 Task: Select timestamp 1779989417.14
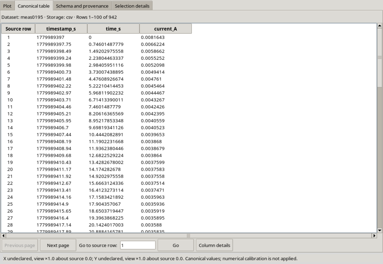[54, 225]
